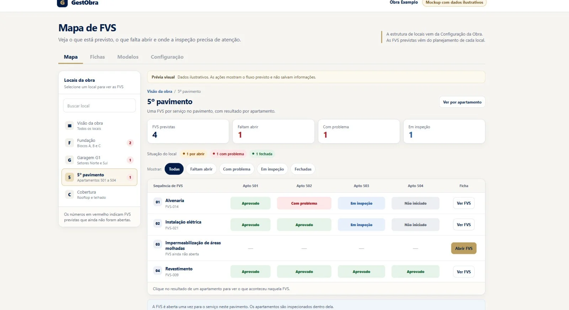This screenshot has width=569, height=310.
Task: Click the Cobertura C icon
Action: click(69, 194)
